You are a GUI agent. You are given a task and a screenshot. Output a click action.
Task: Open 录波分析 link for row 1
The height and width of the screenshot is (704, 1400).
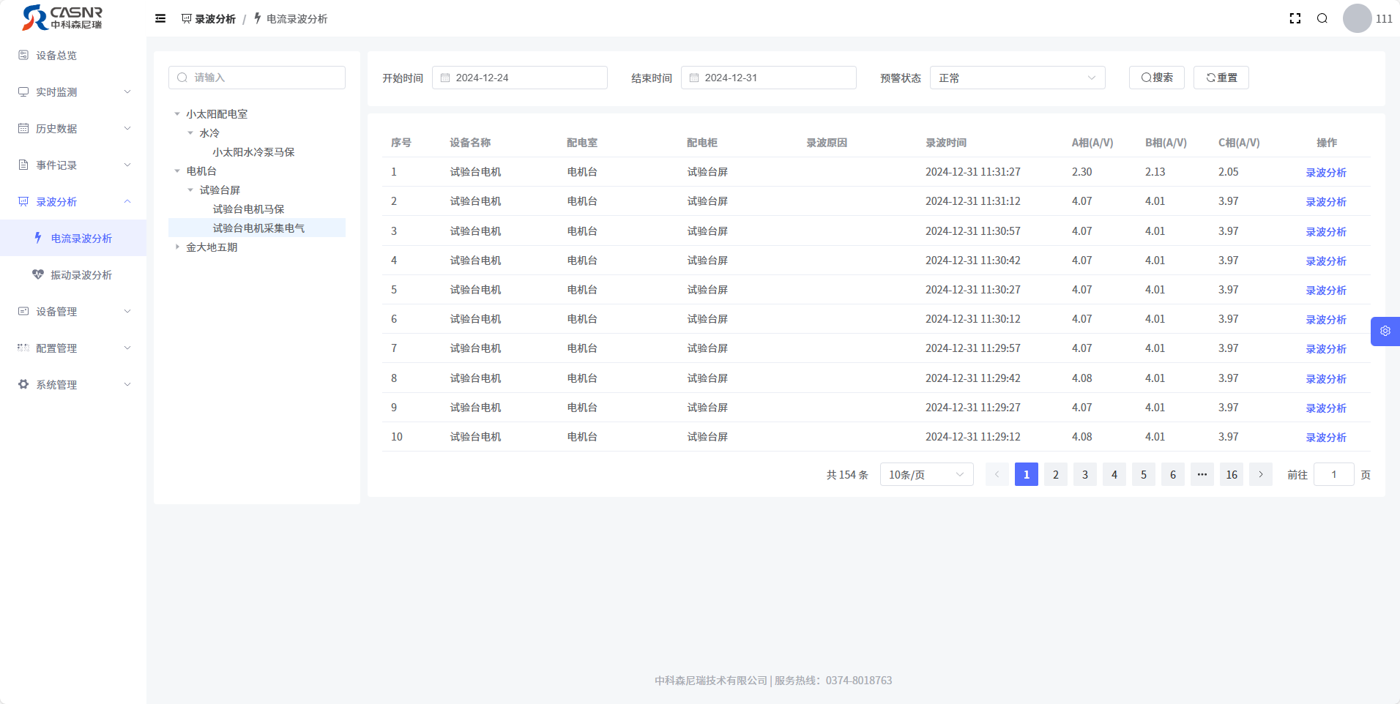(x=1326, y=172)
